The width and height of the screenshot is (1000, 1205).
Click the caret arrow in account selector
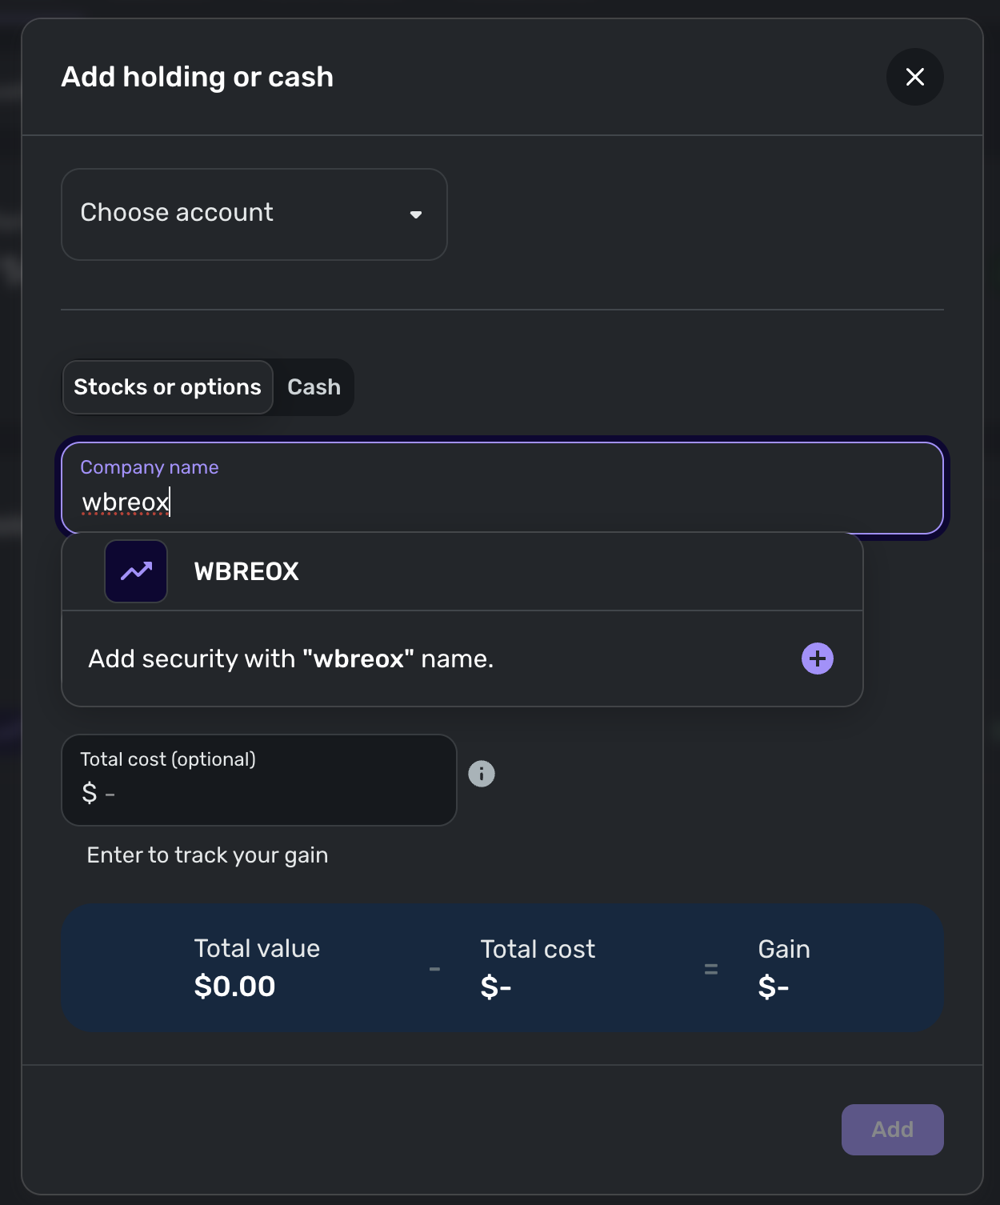(x=415, y=214)
